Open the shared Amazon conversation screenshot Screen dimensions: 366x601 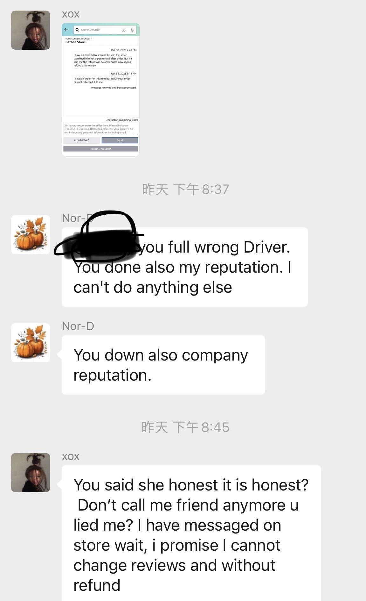pyautogui.click(x=100, y=89)
